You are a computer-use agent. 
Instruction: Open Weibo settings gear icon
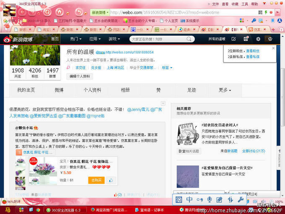(258, 39)
